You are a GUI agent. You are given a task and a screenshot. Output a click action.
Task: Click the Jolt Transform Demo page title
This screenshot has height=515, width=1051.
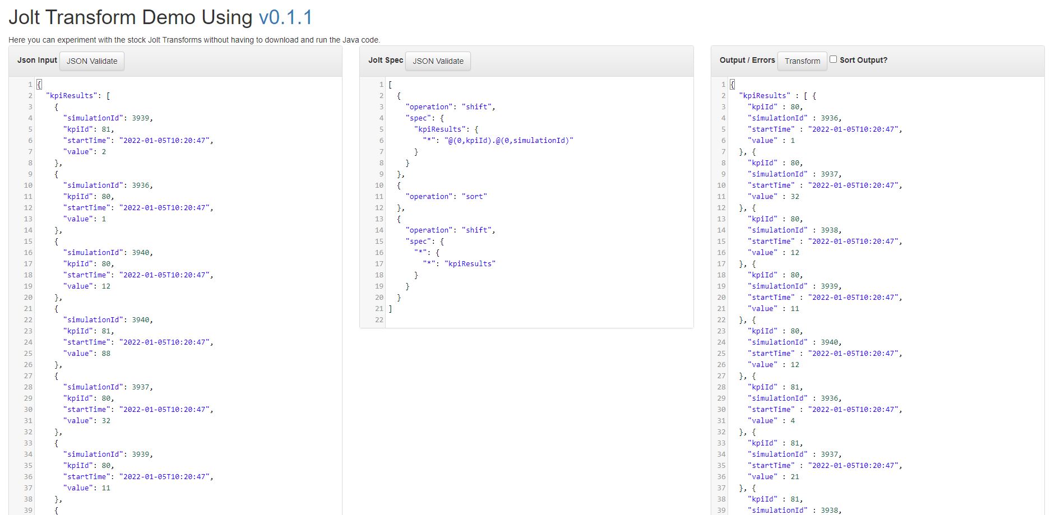tap(160, 17)
